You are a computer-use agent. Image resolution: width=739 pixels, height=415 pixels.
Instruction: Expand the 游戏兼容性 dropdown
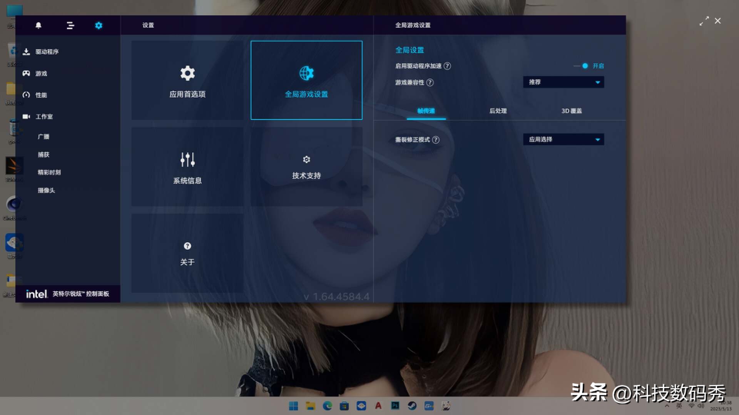coord(563,82)
